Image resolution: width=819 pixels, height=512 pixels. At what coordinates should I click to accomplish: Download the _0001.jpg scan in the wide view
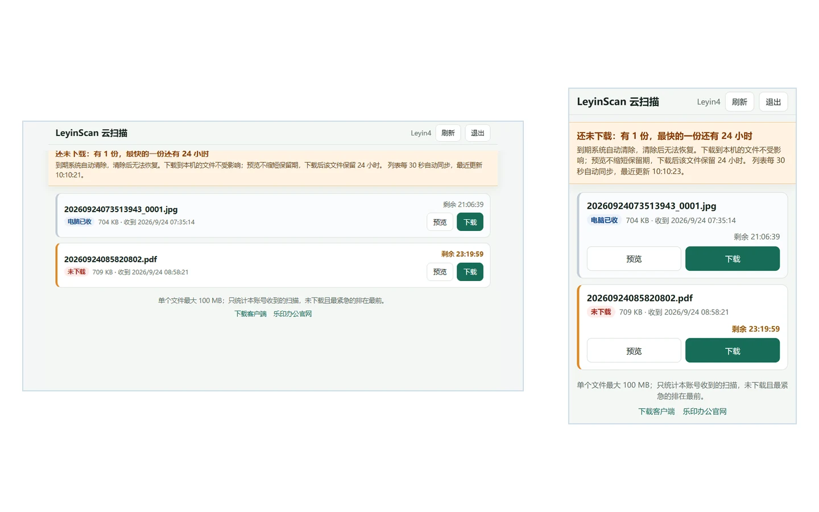click(x=470, y=222)
